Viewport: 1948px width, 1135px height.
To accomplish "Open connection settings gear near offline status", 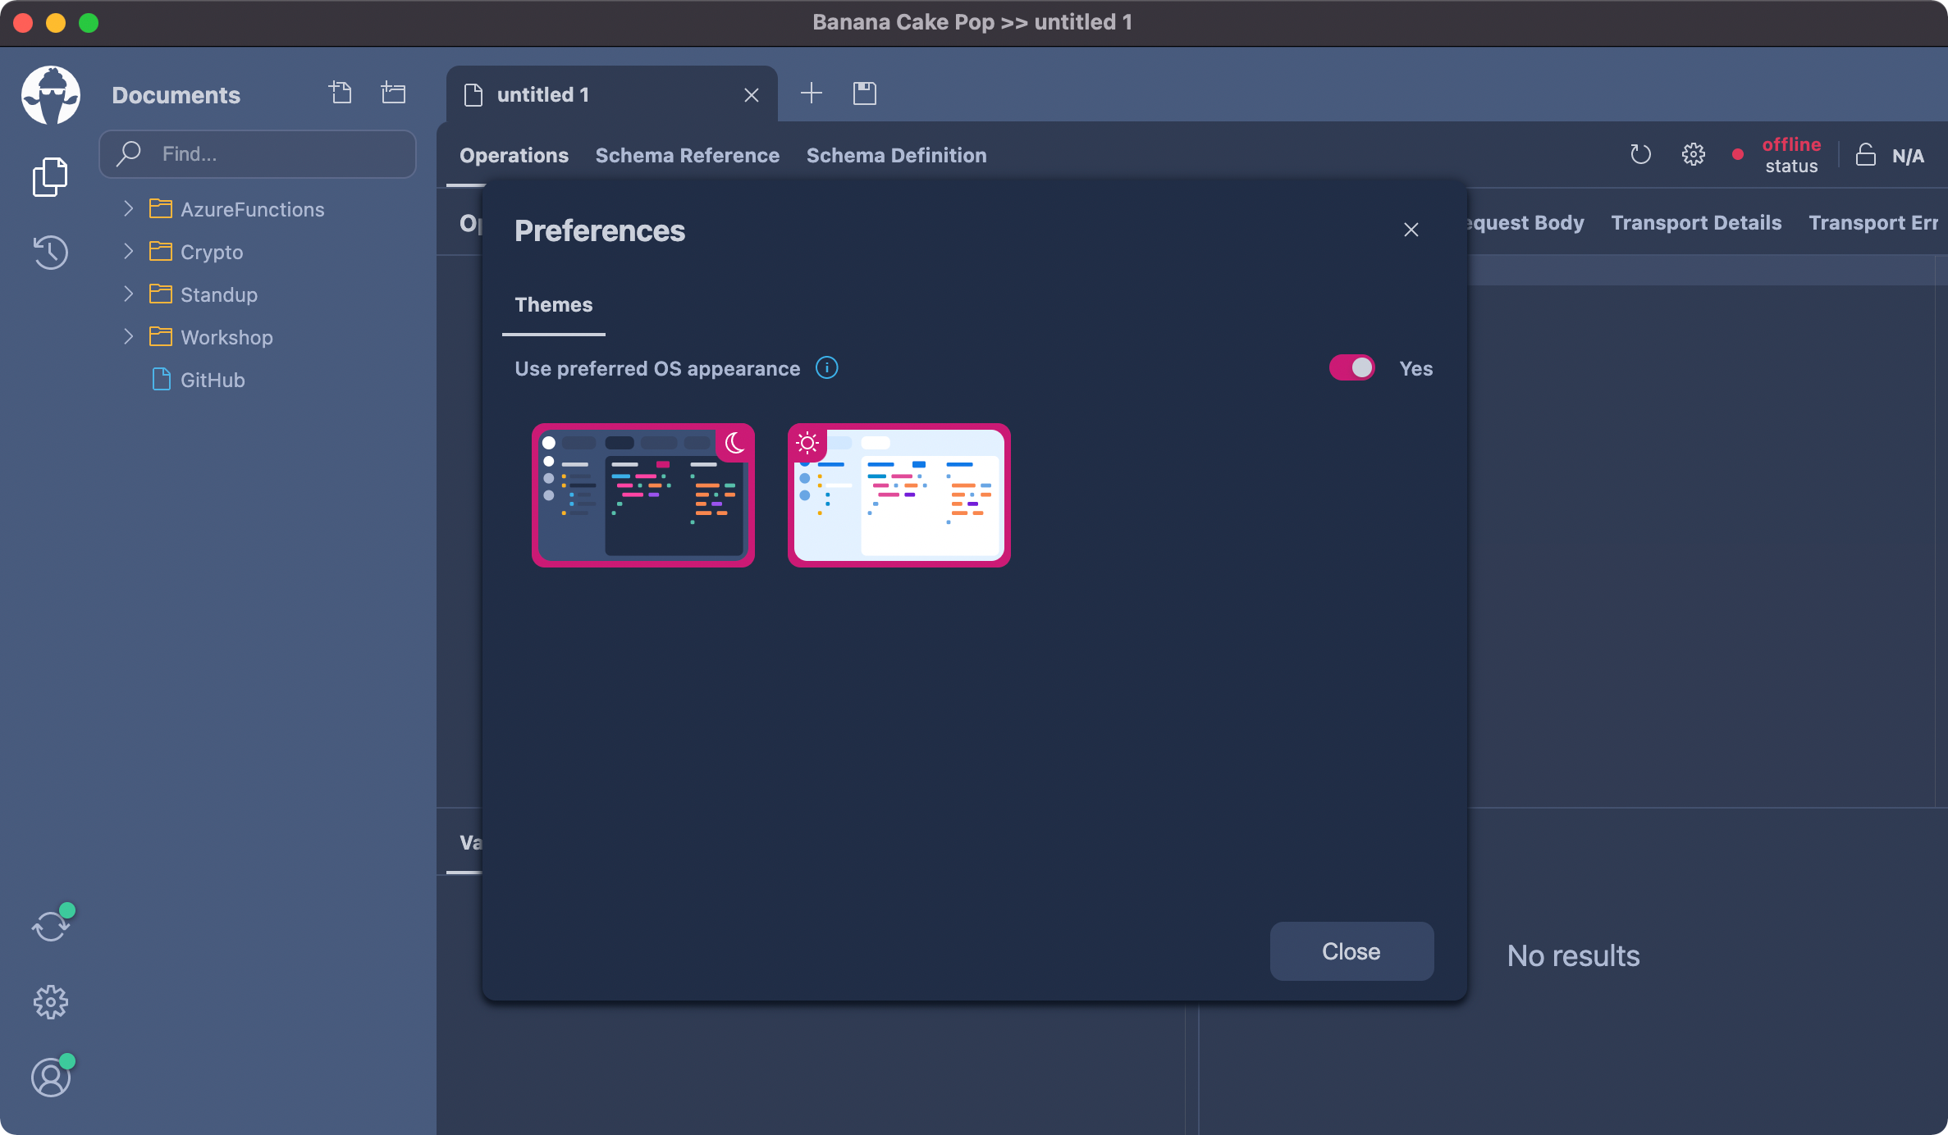I will coord(1693,154).
